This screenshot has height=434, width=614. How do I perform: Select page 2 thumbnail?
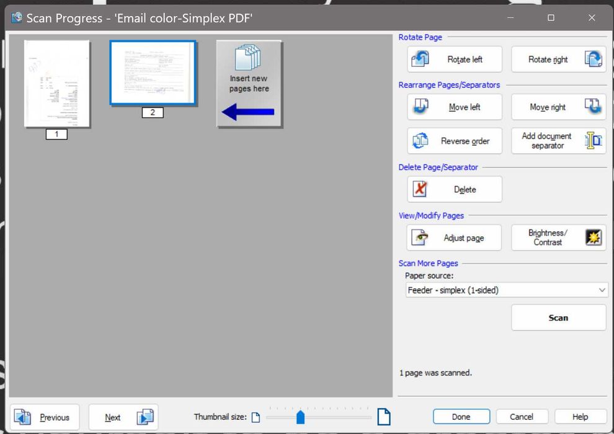(x=153, y=73)
